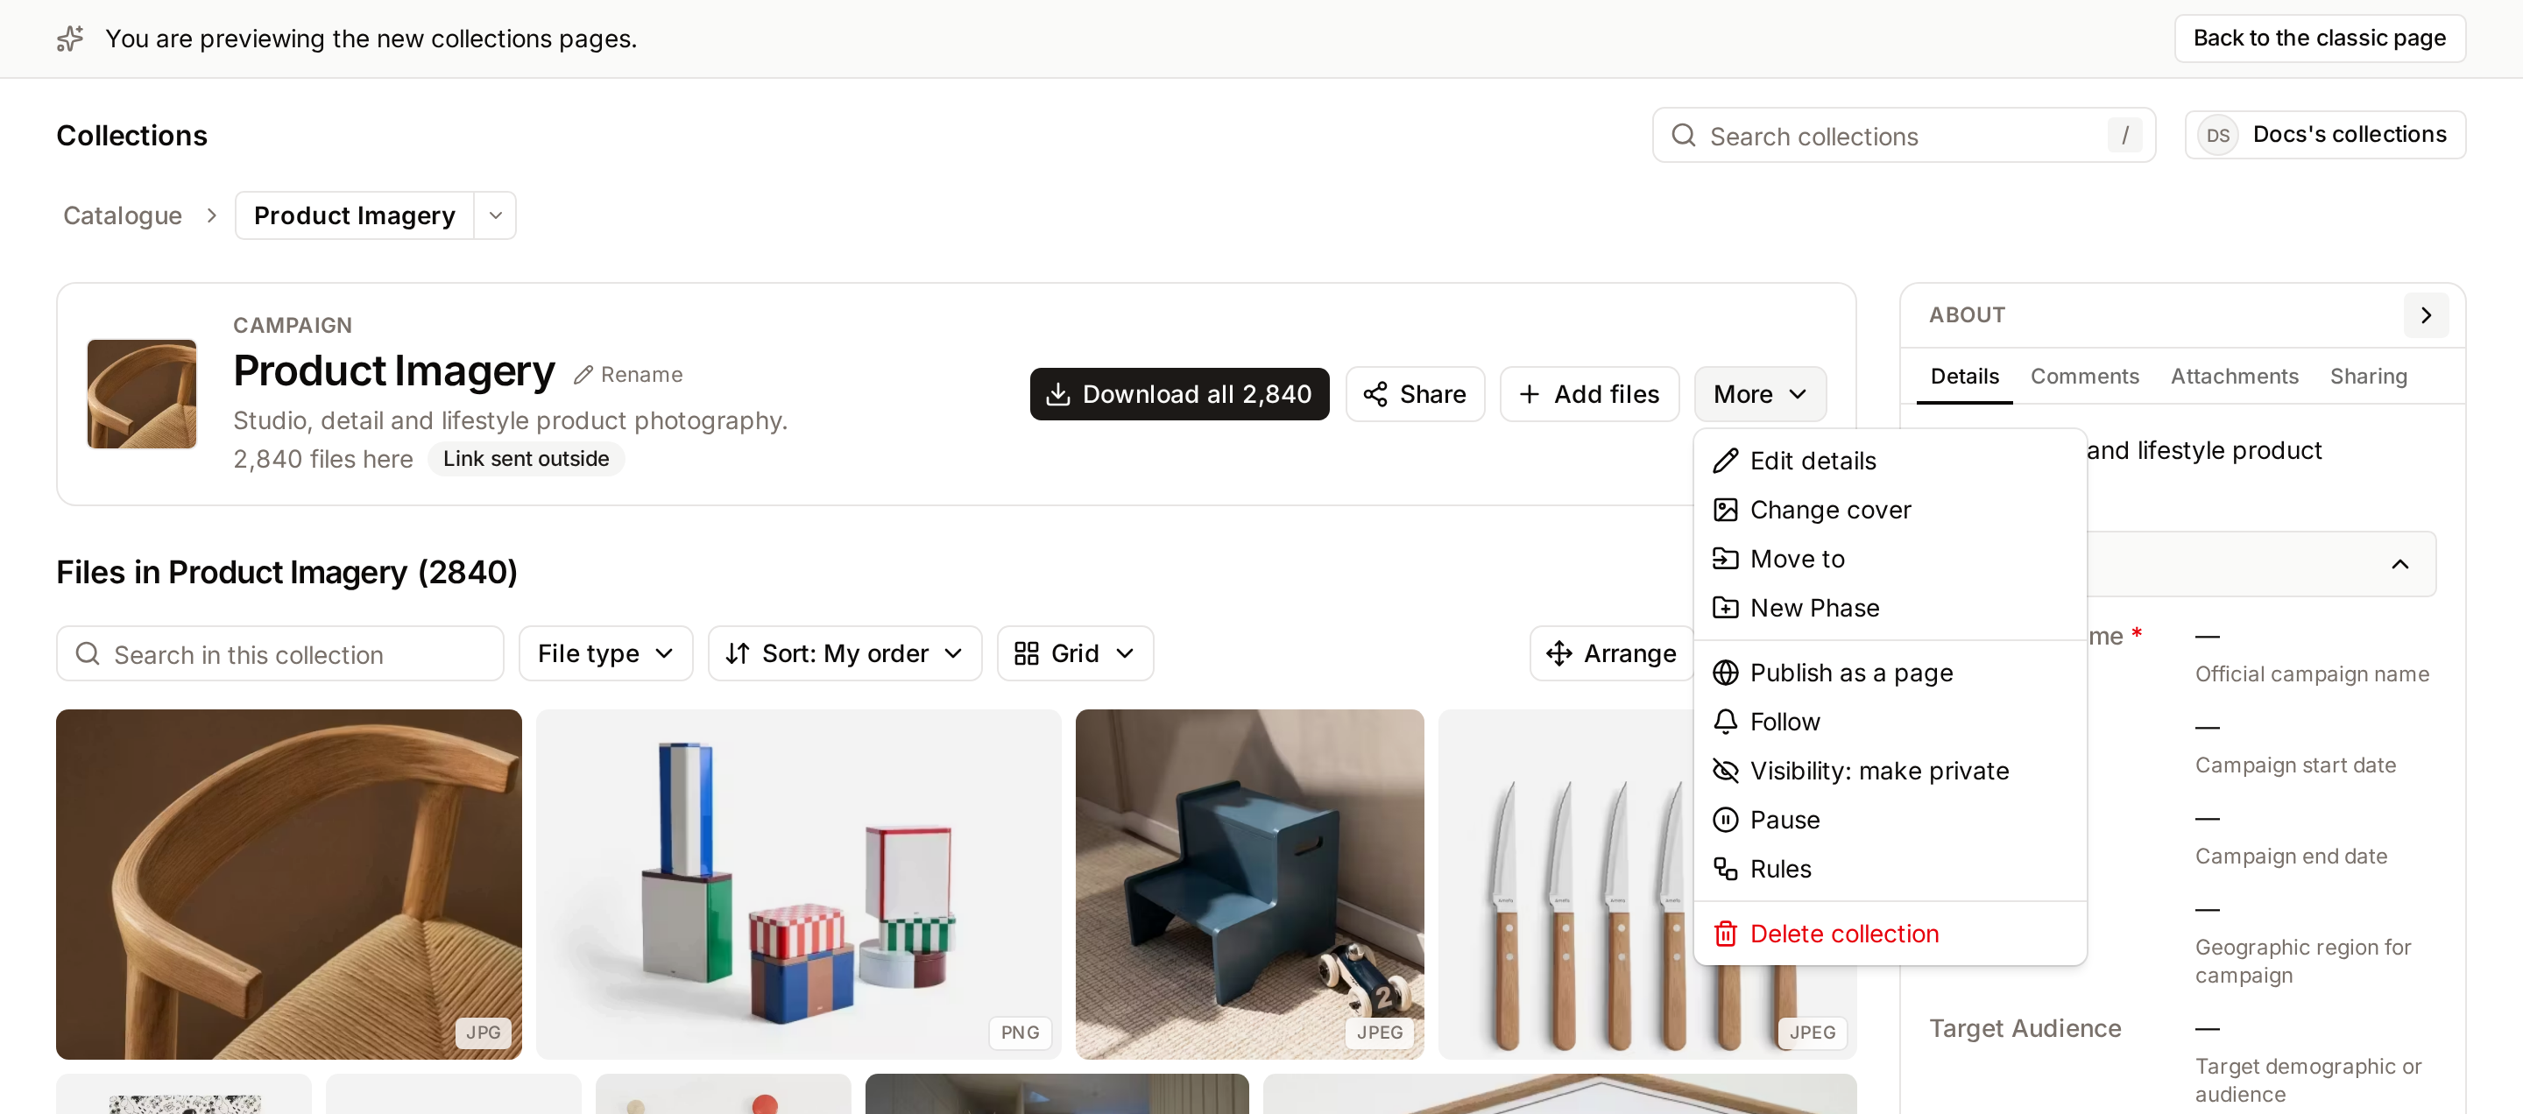Switch to the Attachments tab
The height and width of the screenshot is (1114, 2523).
[x=2234, y=376]
